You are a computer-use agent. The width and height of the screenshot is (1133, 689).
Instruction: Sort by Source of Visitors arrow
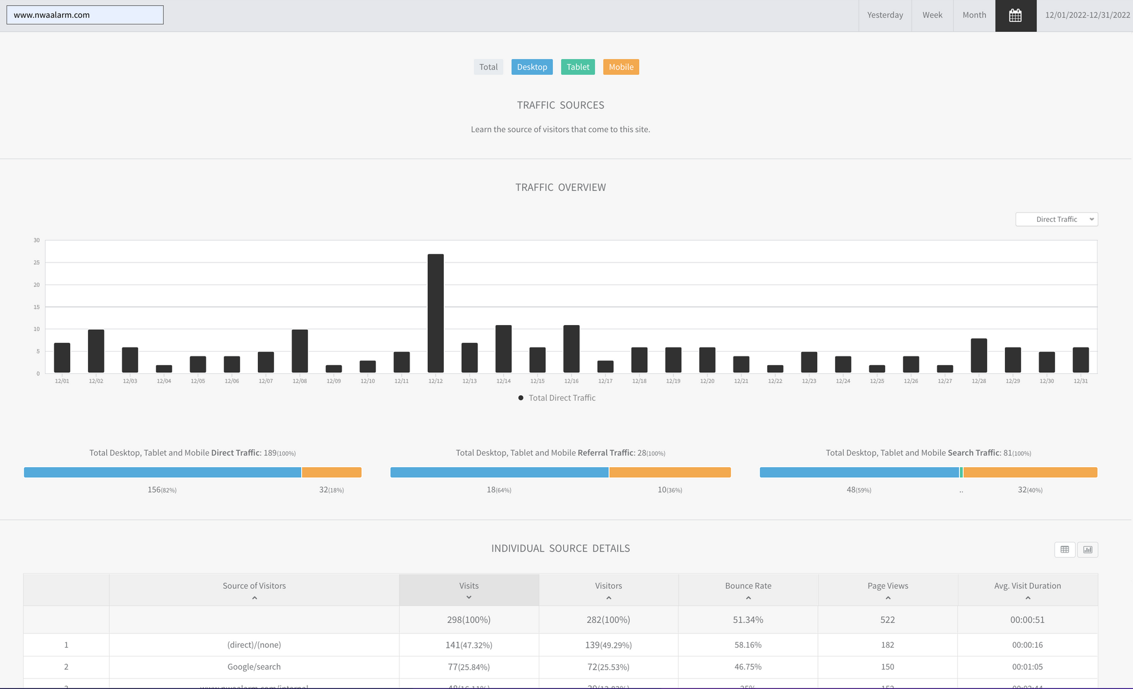point(254,598)
